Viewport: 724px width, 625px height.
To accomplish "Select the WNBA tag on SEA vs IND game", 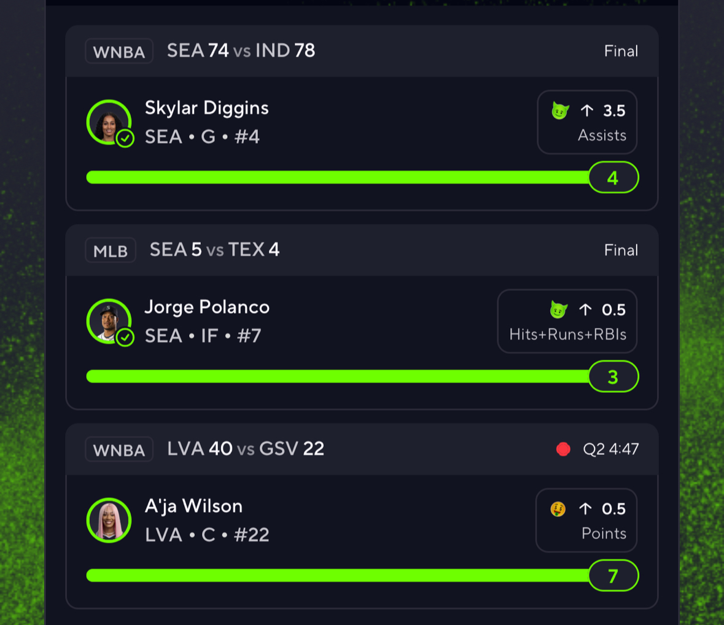I will pos(119,51).
